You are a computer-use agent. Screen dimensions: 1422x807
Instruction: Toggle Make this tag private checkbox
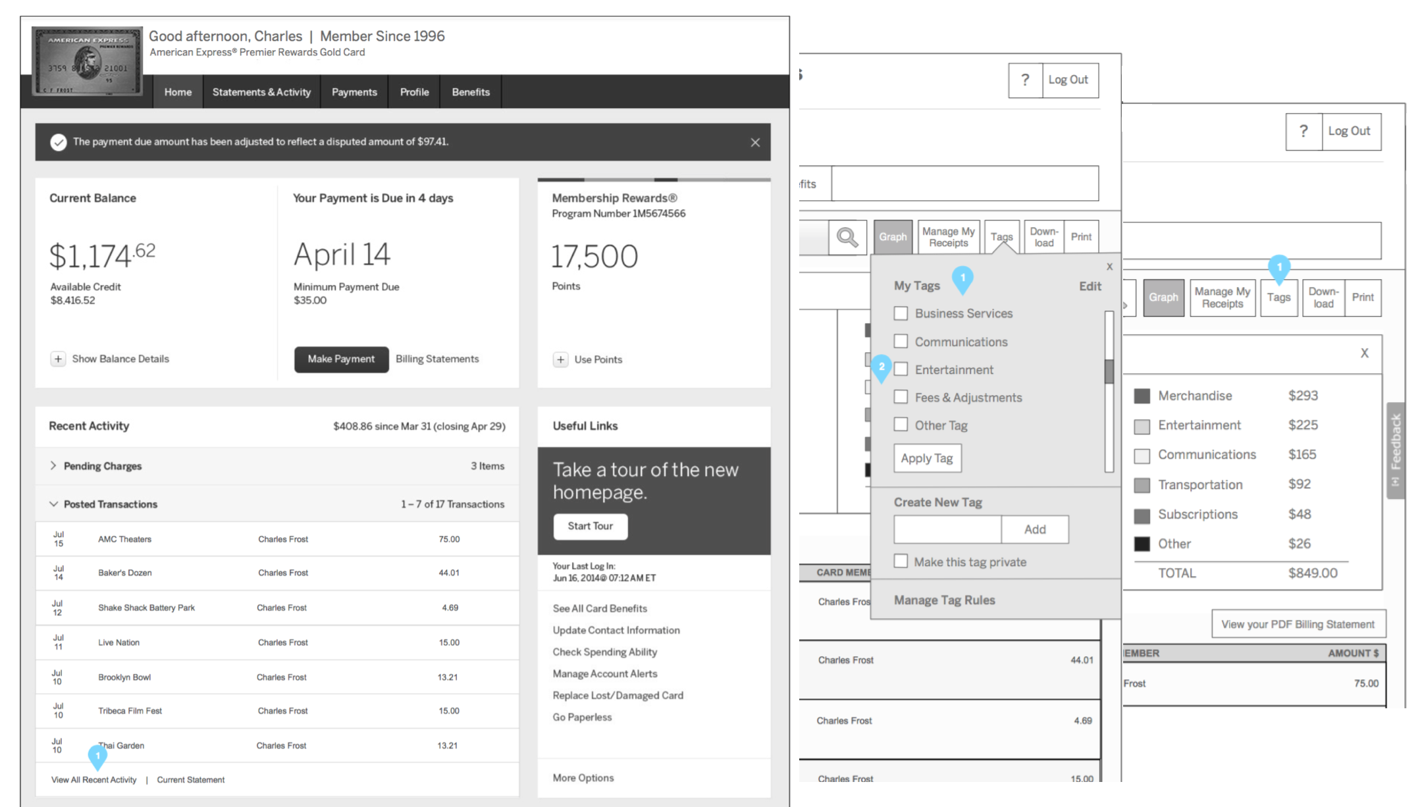[x=901, y=561]
